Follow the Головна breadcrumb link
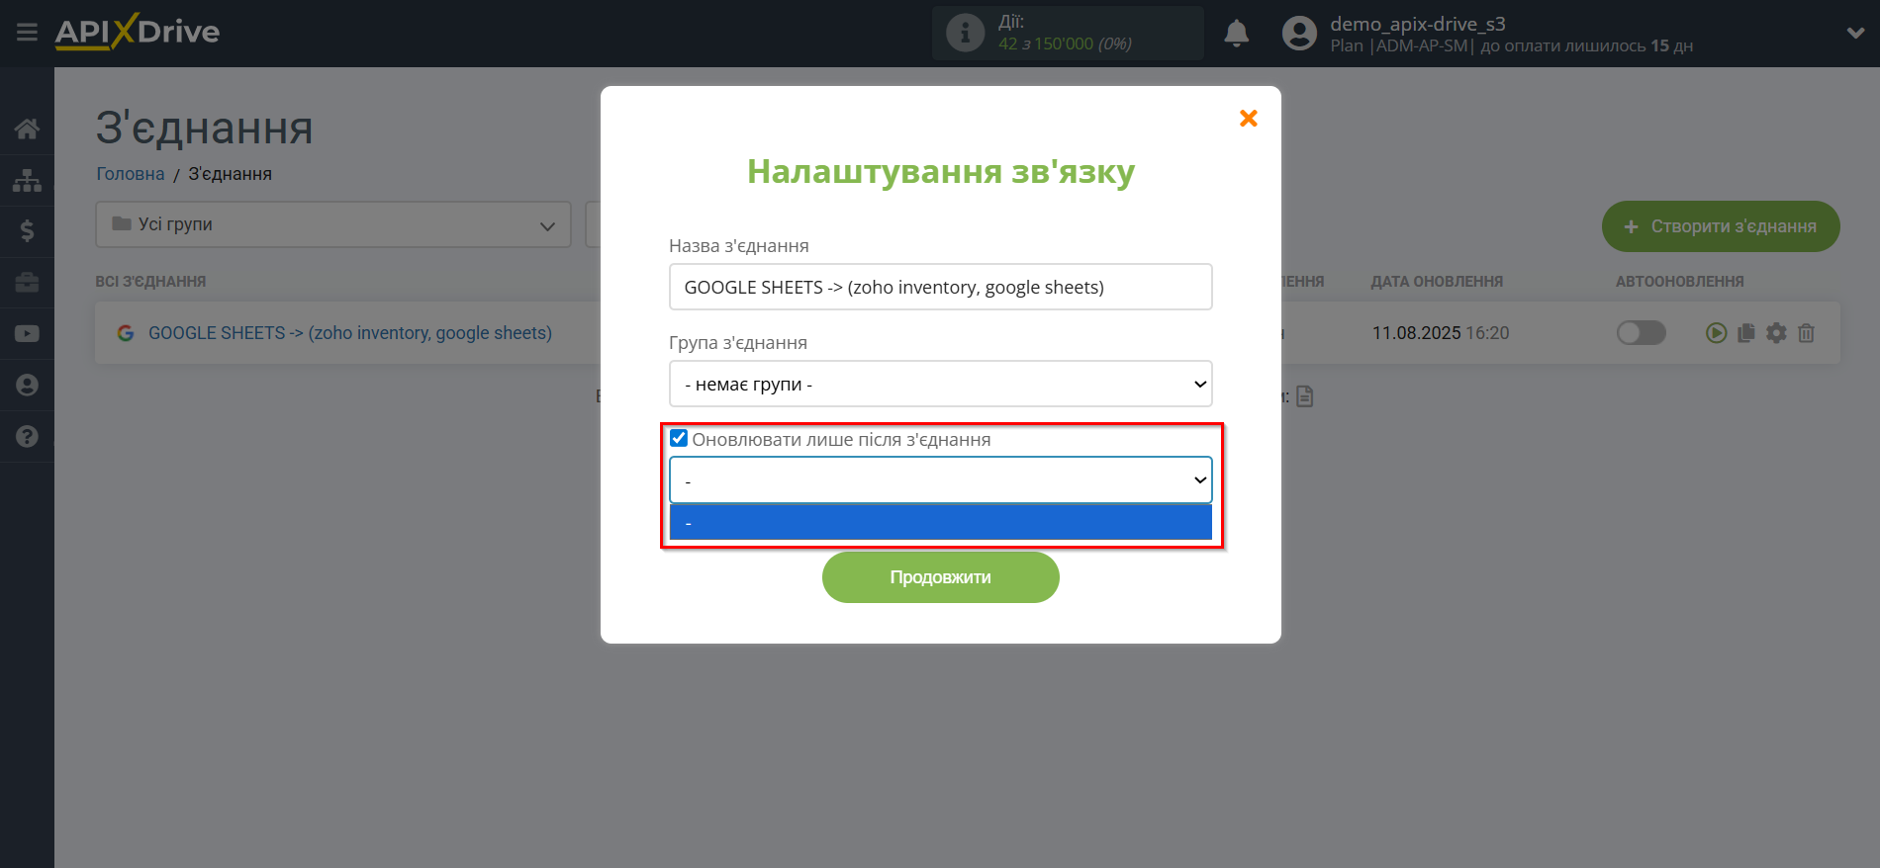1880x868 pixels. 131,174
